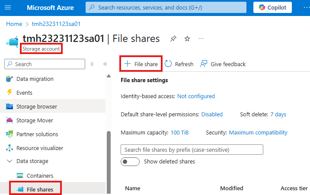The width and height of the screenshot is (310, 195).
Task: Focus the sidebar menu Search box
Action: coord(45,64)
